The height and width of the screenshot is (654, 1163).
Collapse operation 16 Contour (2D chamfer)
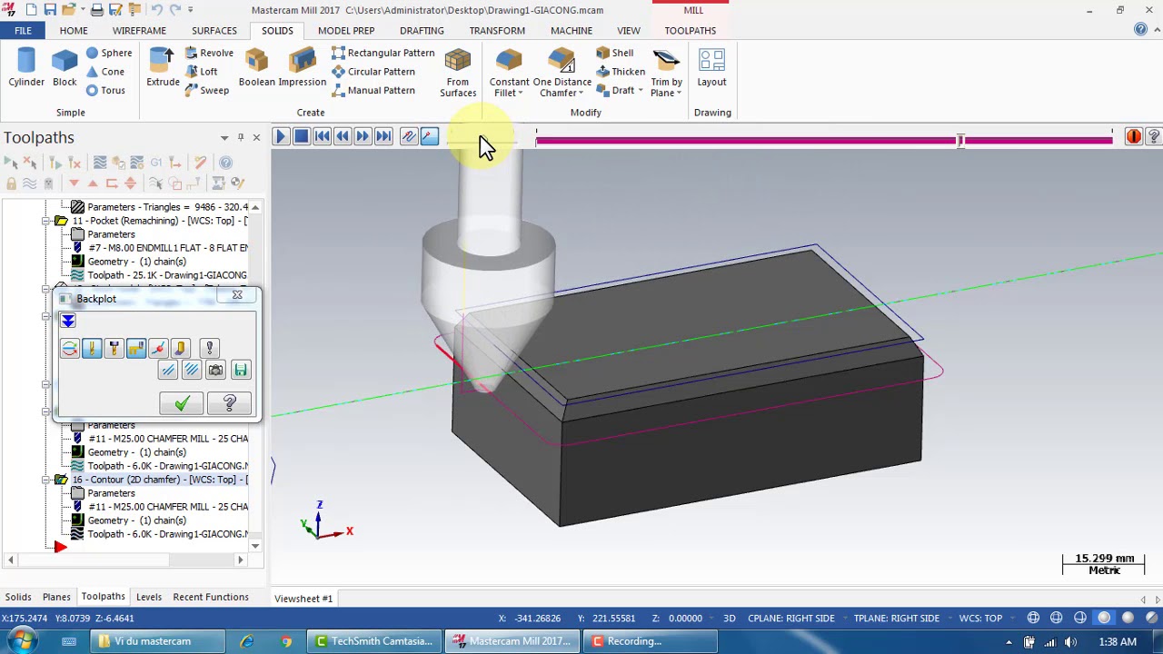coord(46,480)
